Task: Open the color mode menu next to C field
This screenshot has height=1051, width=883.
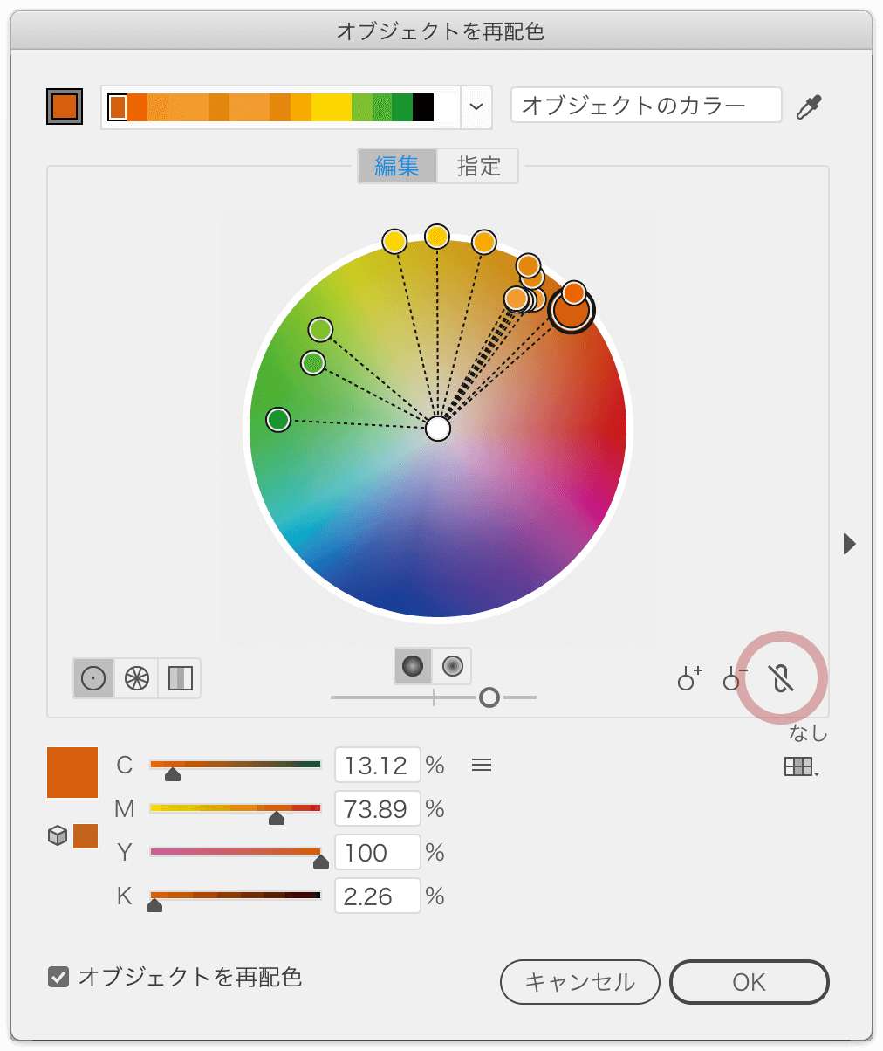Action: (482, 766)
